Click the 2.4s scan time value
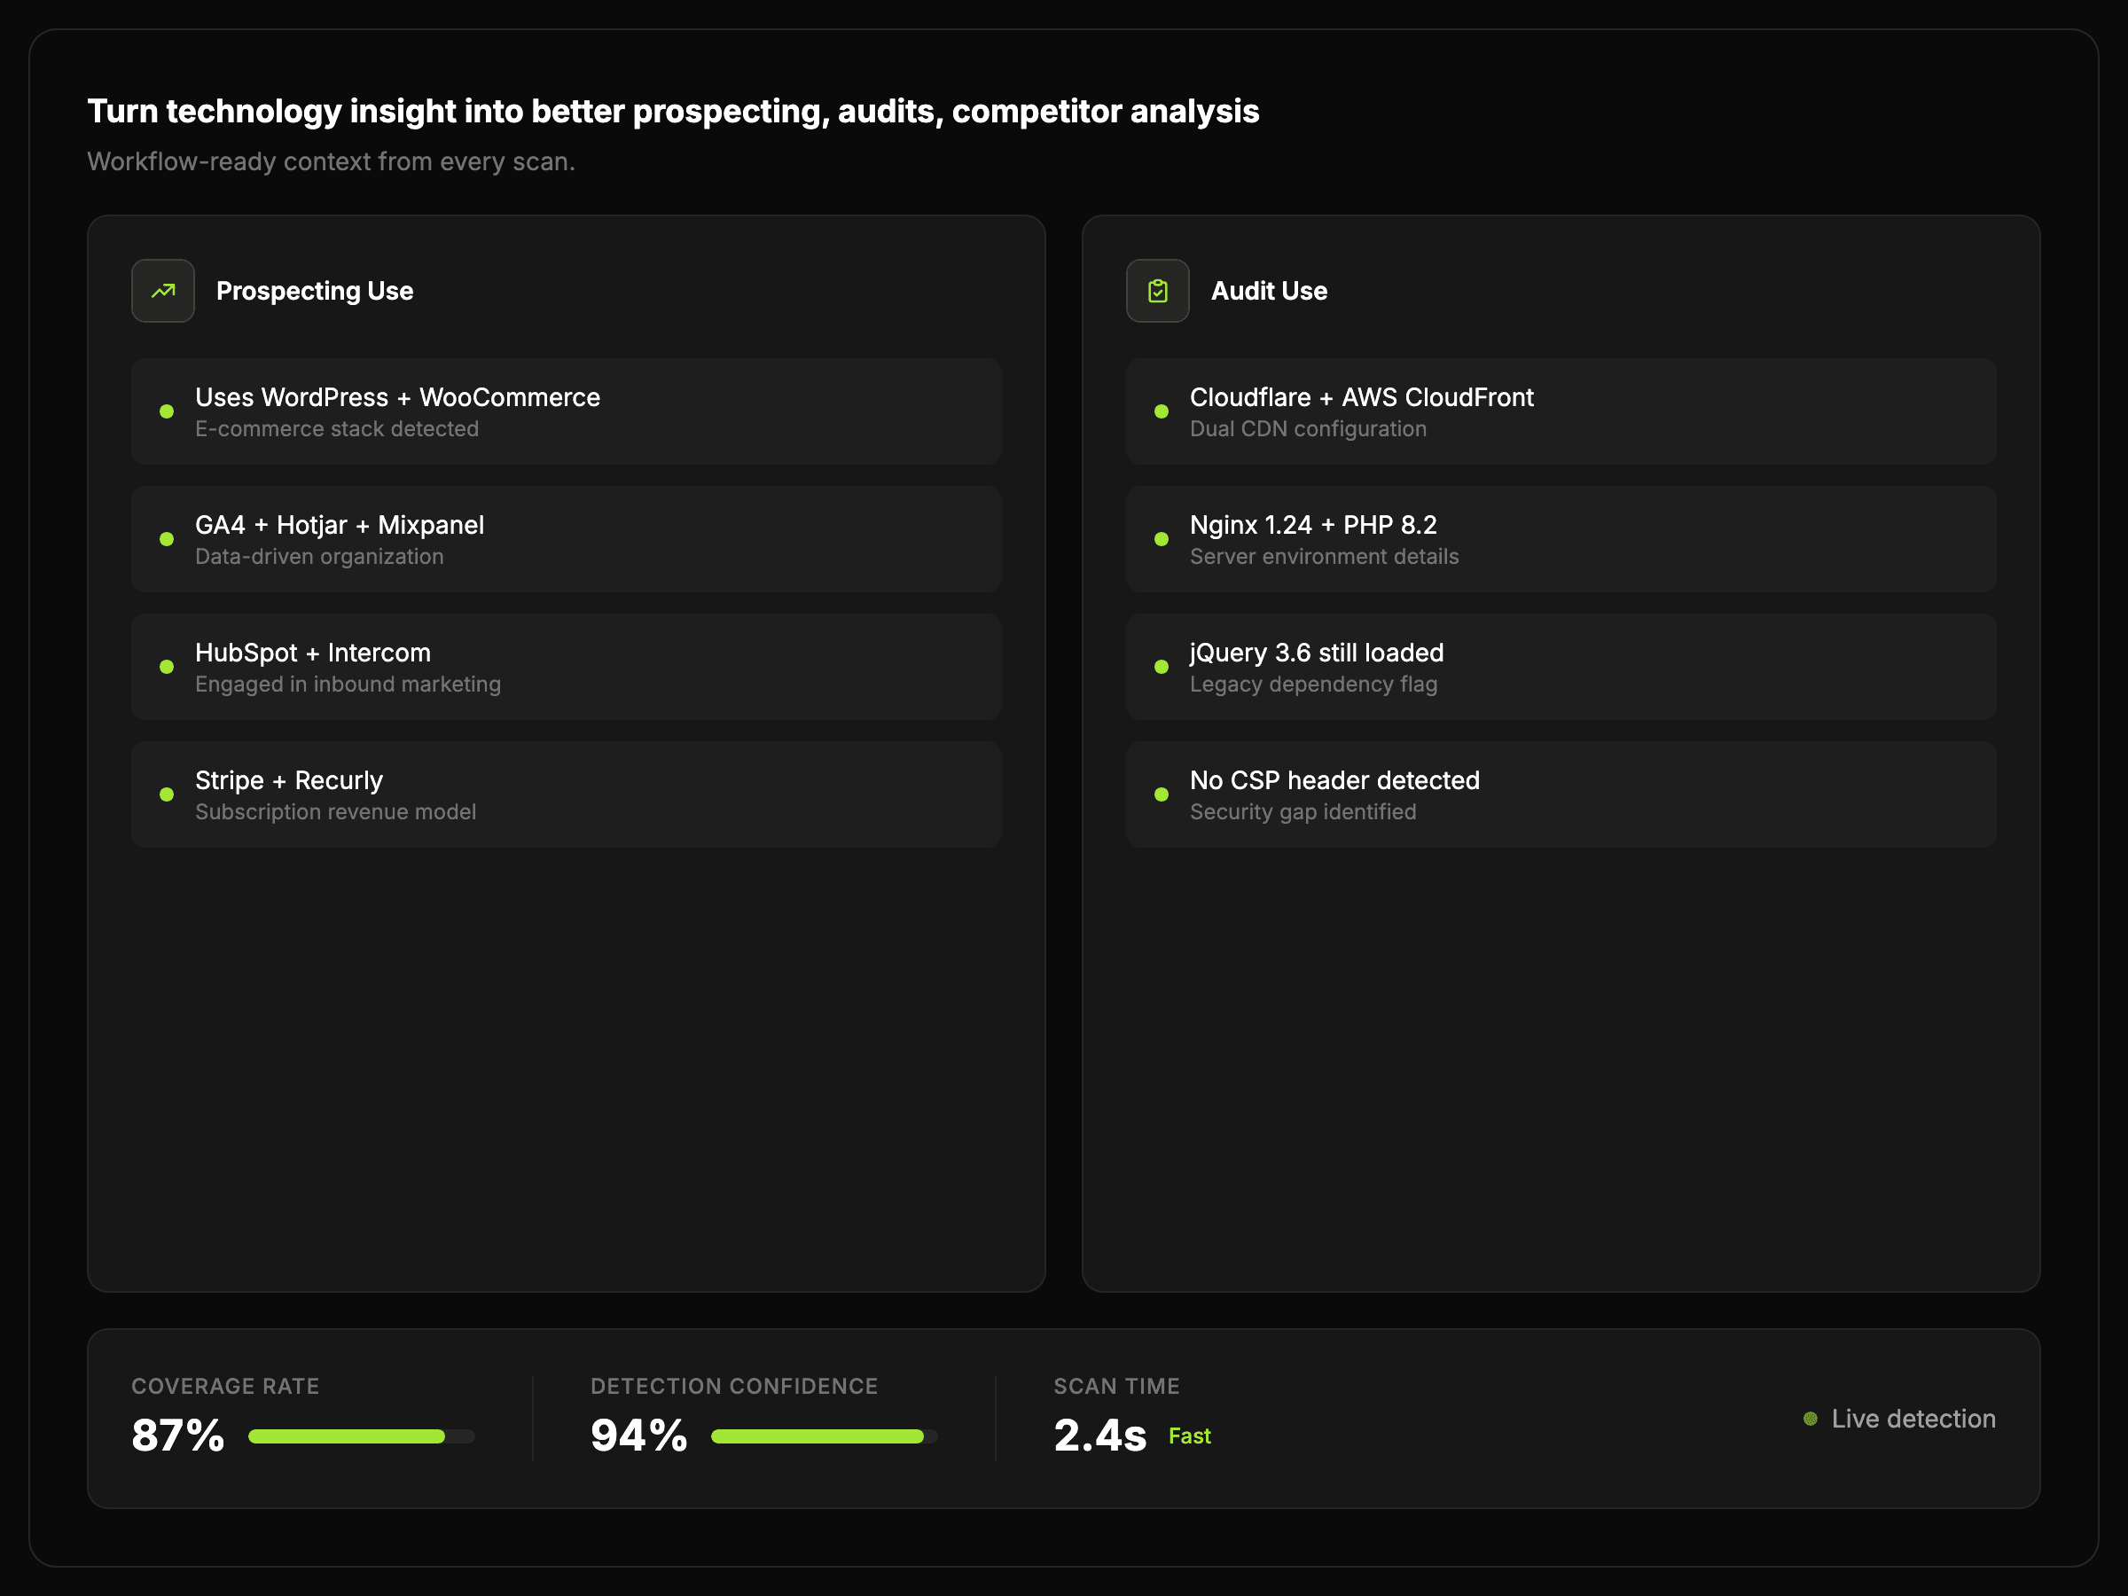 point(1099,1436)
